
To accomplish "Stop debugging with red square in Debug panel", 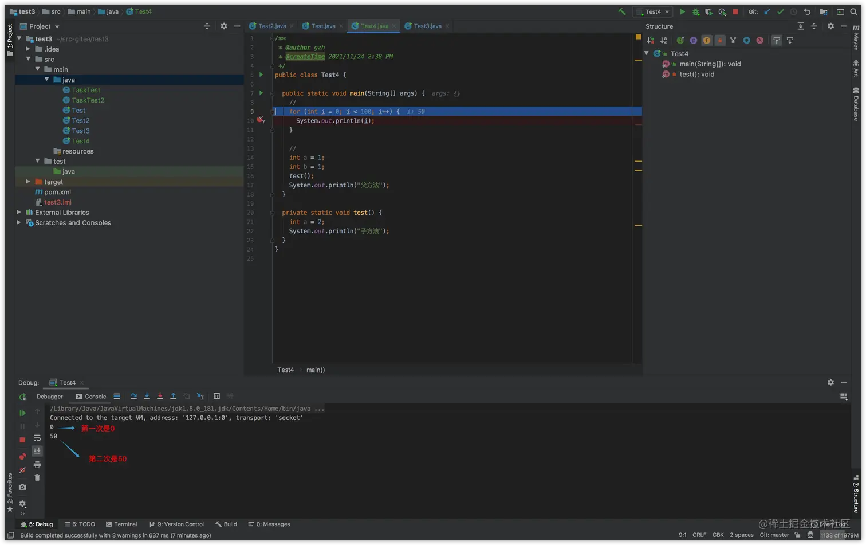I will (x=22, y=440).
